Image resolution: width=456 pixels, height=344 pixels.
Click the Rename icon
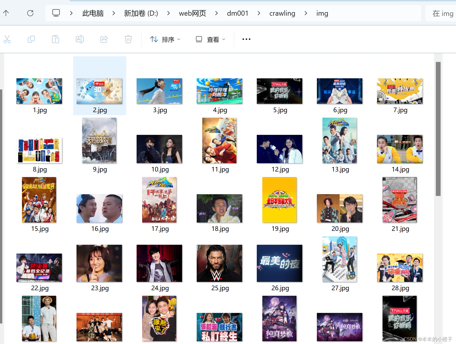[x=80, y=39]
